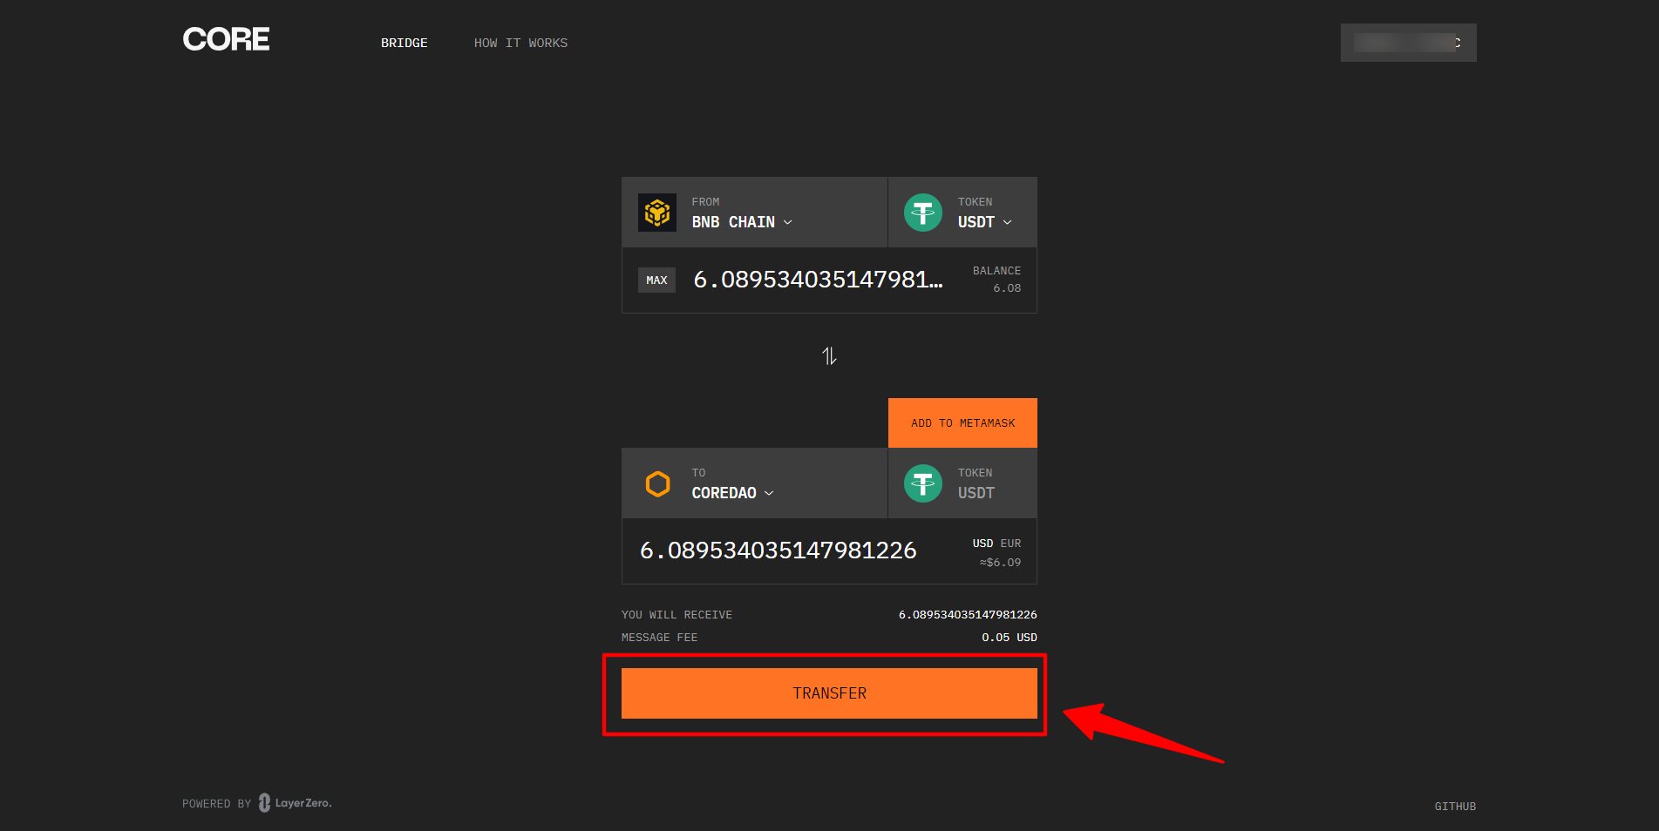Select USD as the display currency
Screen dimensions: 1659x831
pyautogui.click(x=982, y=543)
